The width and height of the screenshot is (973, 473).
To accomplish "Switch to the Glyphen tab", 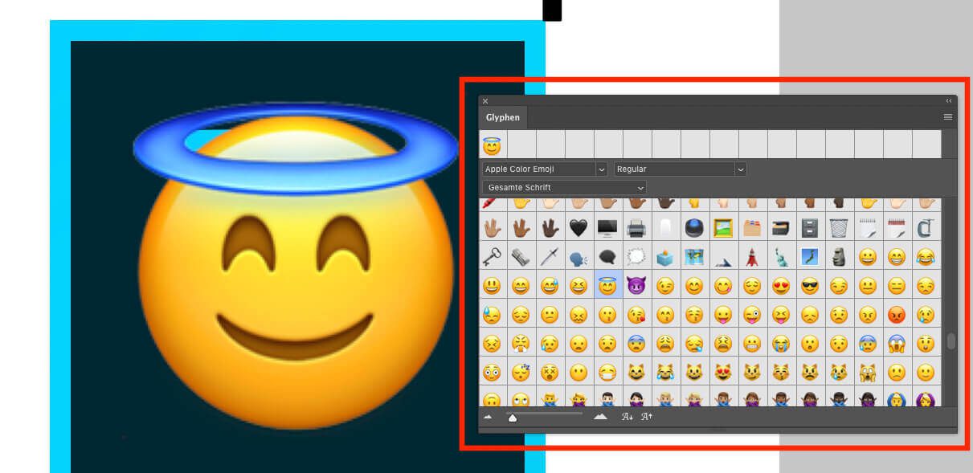I will click(503, 117).
